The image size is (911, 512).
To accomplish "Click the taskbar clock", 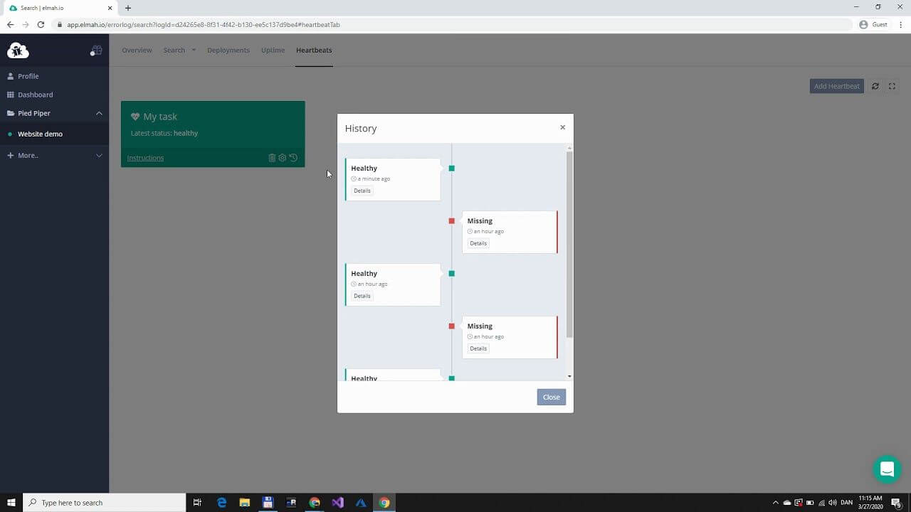I will click(x=871, y=503).
